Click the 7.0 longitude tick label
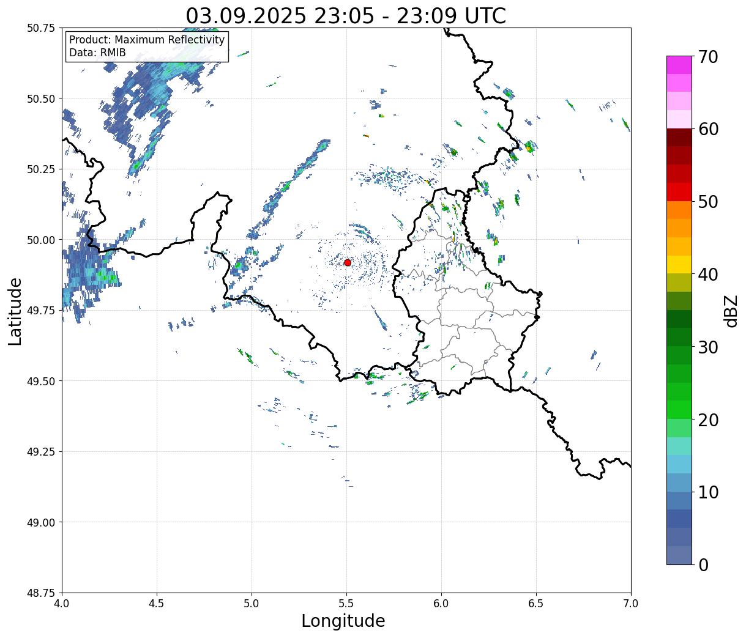The height and width of the screenshot is (636, 746). click(631, 604)
